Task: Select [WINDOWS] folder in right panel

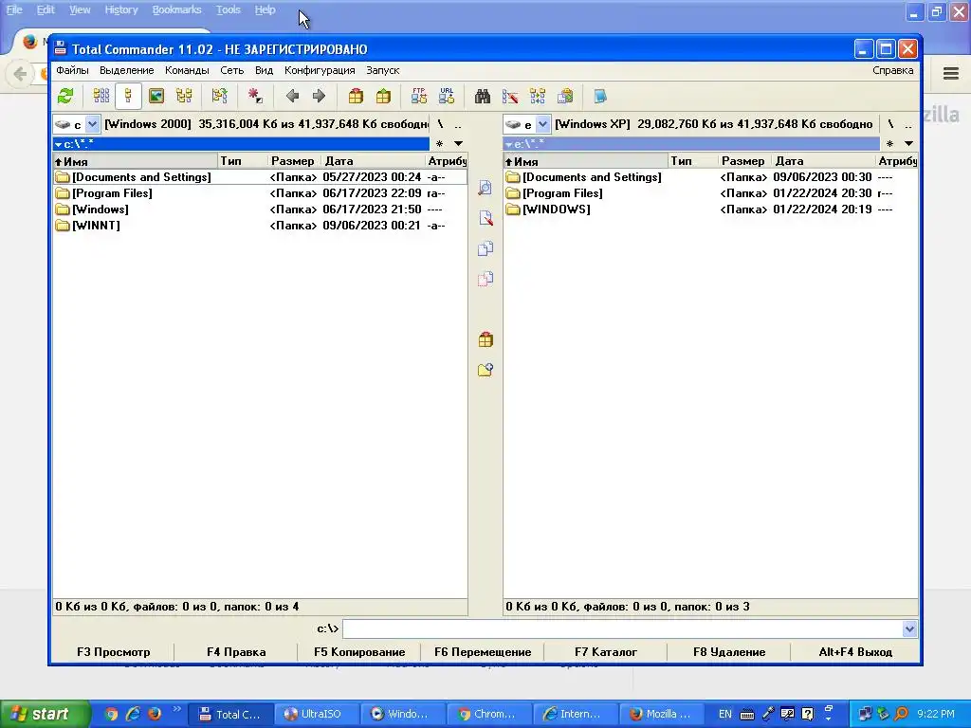Action: [x=710, y=209]
